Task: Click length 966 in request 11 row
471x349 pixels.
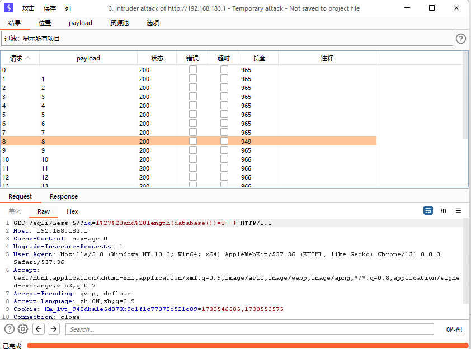Action: point(246,168)
